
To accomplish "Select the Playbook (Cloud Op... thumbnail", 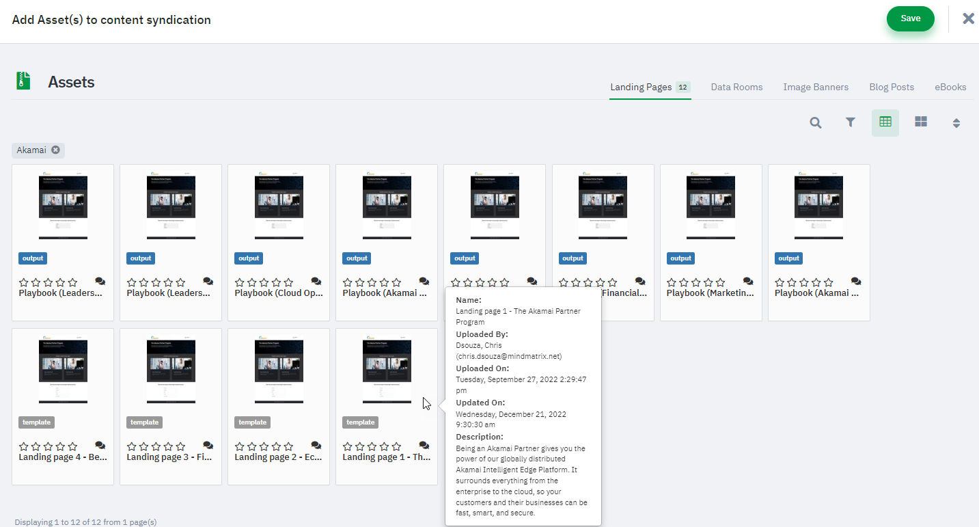I will pyautogui.click(x=279, y=205).
